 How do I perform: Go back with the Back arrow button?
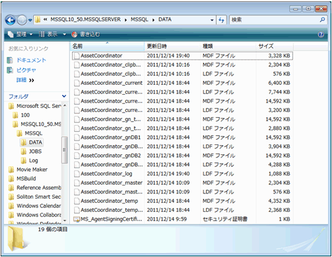click(10, 21)
